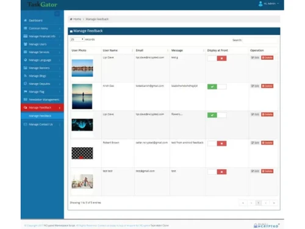Edit the test test feedback entry

[255, 171]
